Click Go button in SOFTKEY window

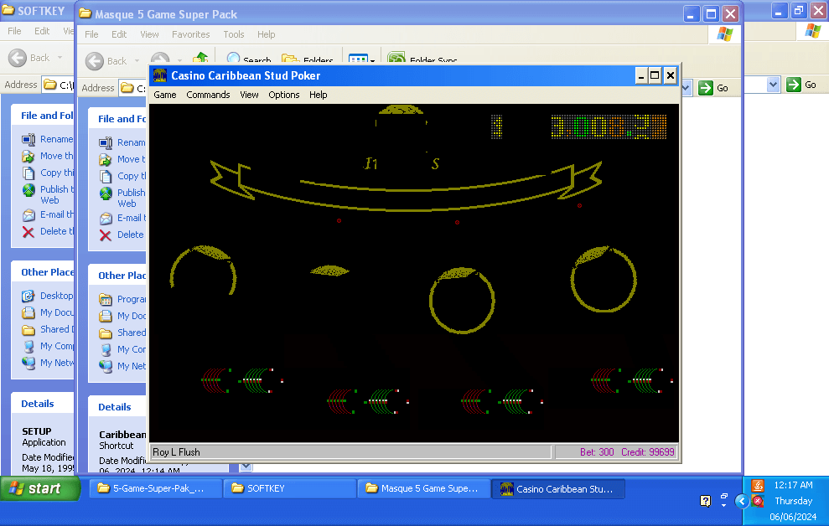tap(801, 85)
